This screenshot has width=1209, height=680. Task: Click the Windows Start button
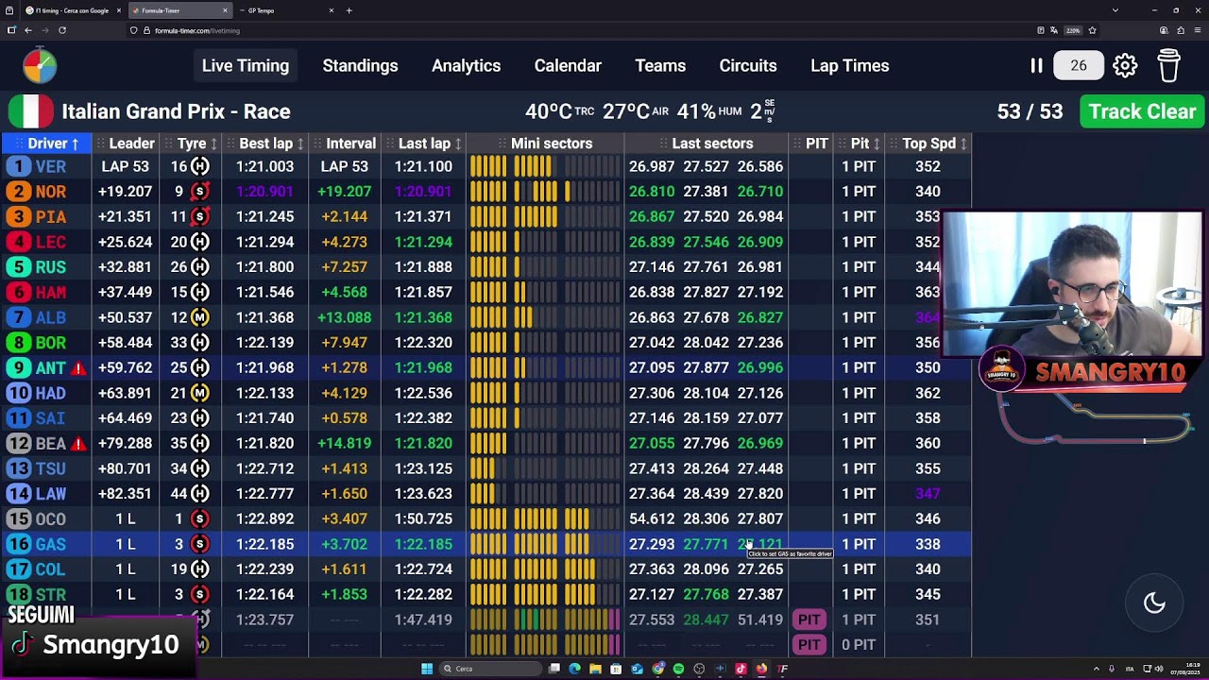pos(427,669)
